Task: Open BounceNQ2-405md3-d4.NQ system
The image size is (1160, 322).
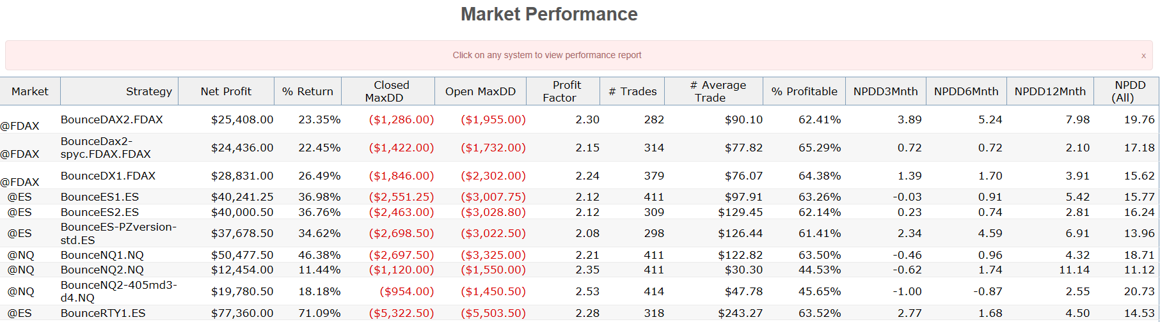Action: click(x=118, y=291)
